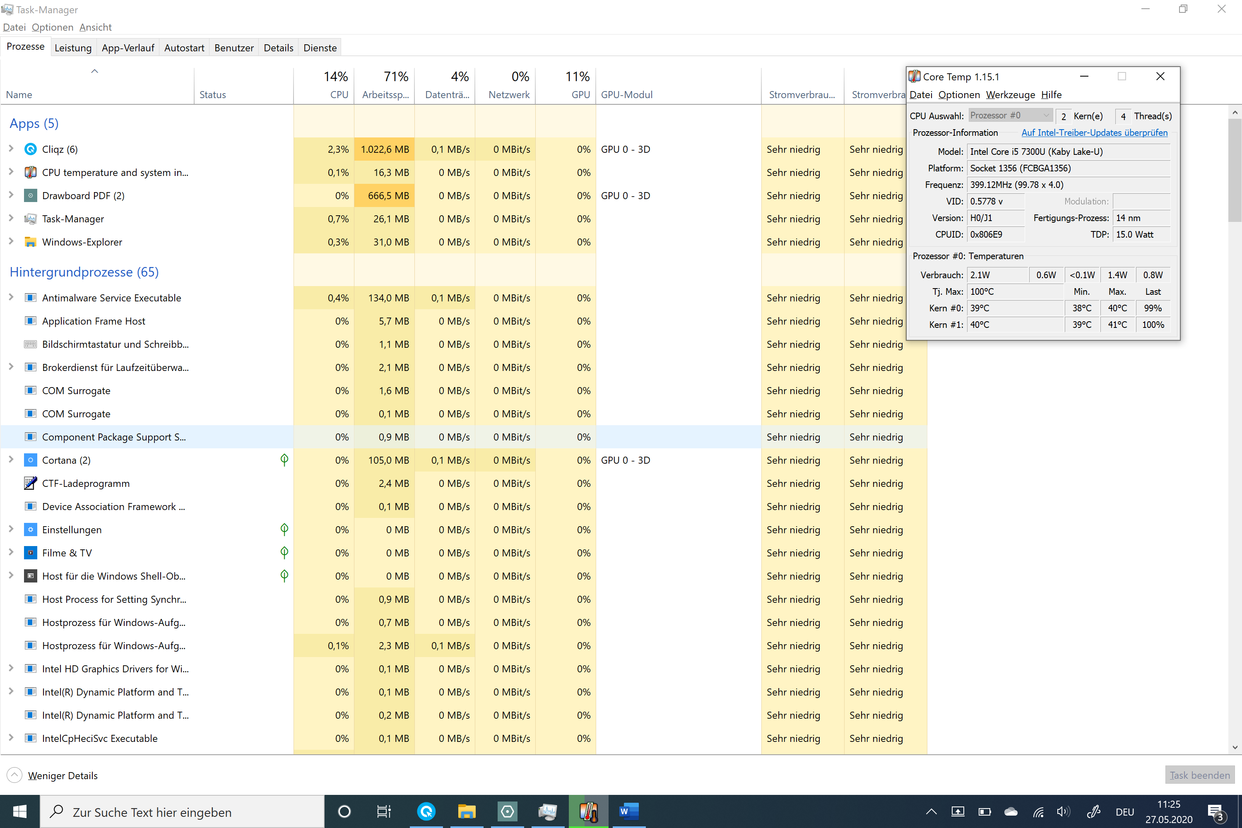Image resolution: width=1242 pixels, height=828 pixels.
Task: Expand the CPU temperature and system info group
Action: click(x=11, y=172)
